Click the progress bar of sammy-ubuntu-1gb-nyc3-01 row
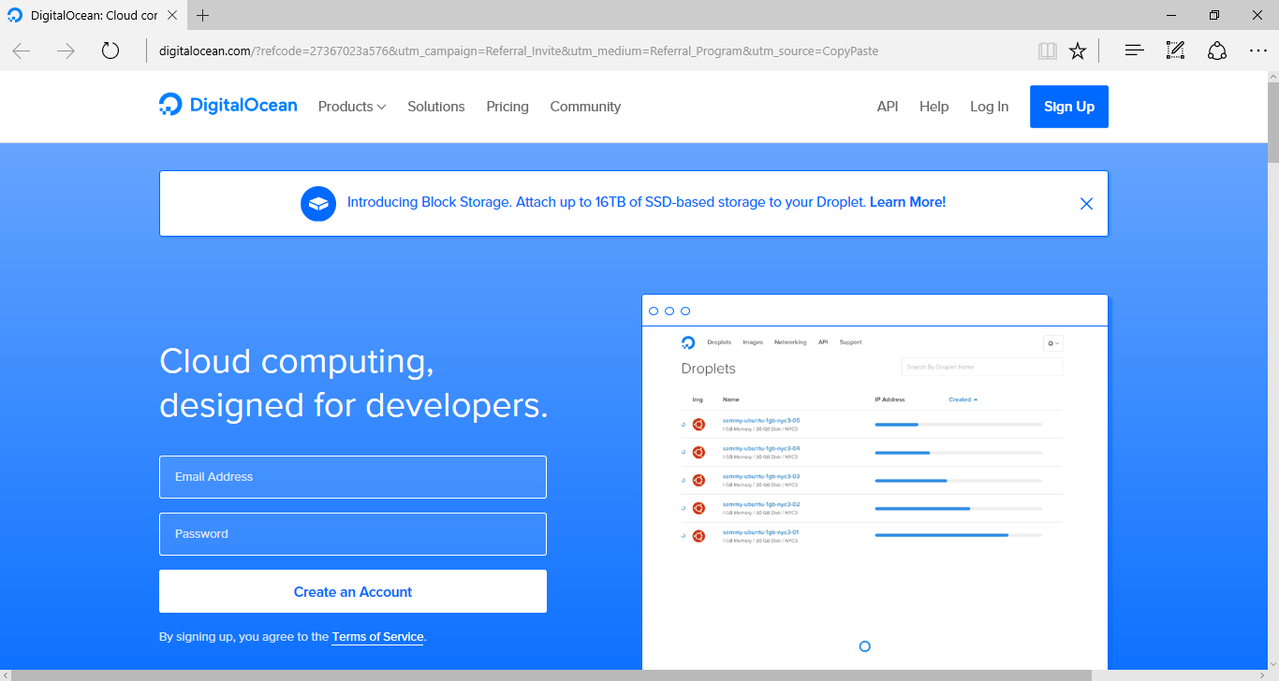 pos(958,535)
